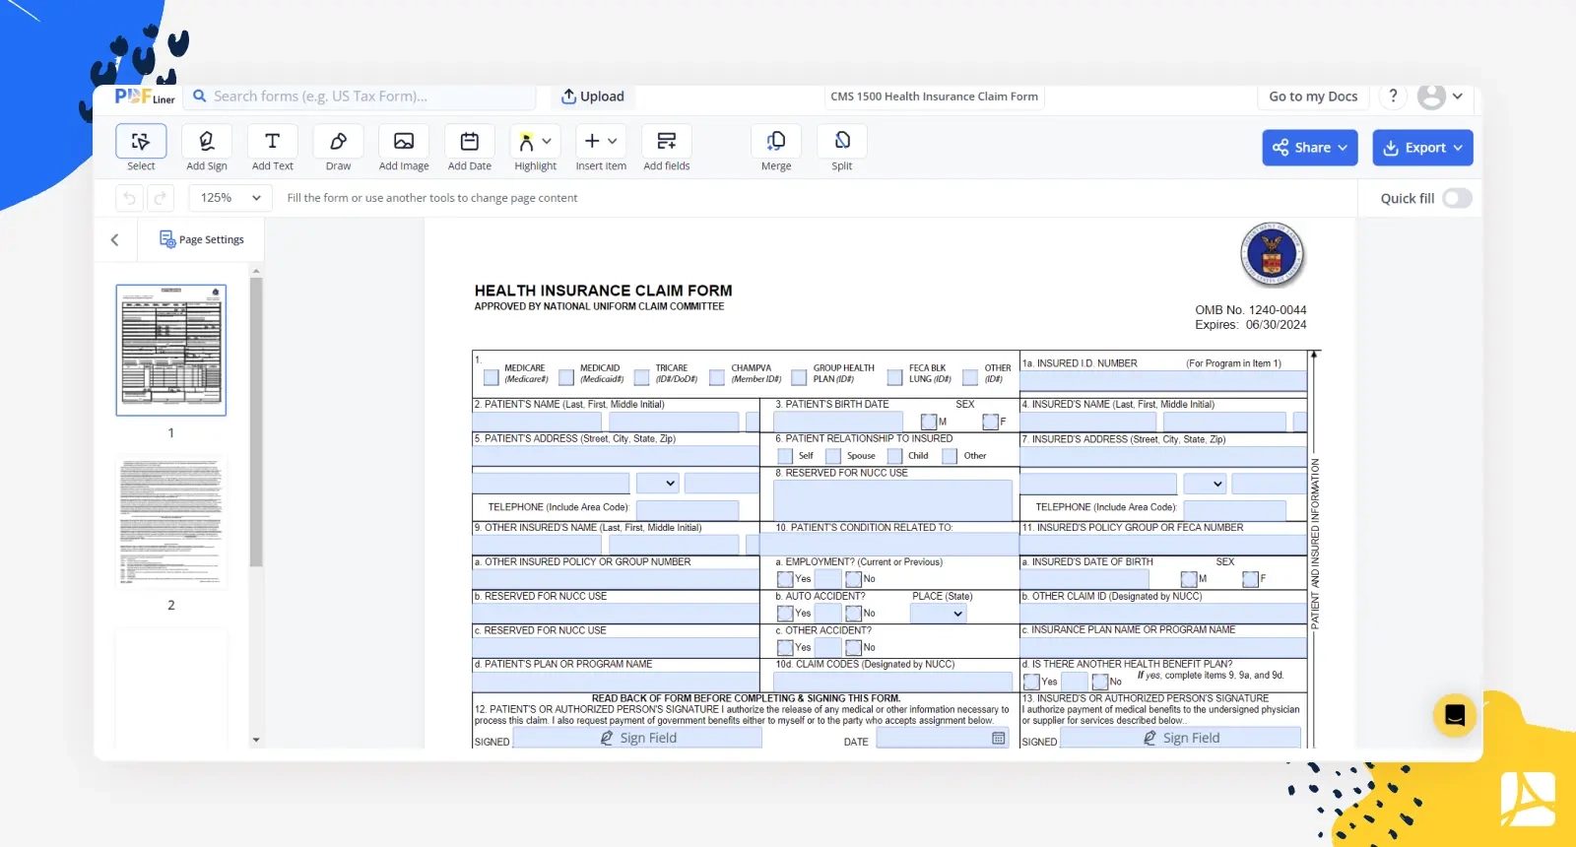Open Page Settings
1576x847 pixels.
tap(202, 239)
